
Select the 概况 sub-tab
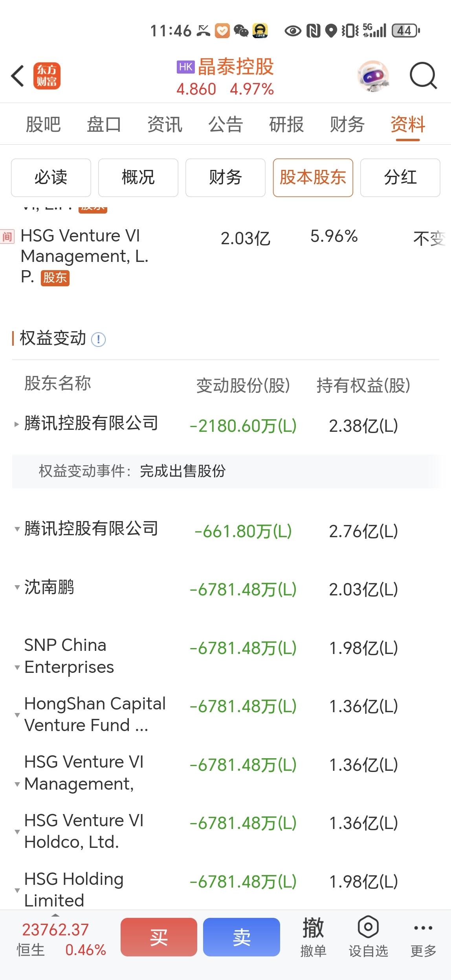(x=138, y=178)
